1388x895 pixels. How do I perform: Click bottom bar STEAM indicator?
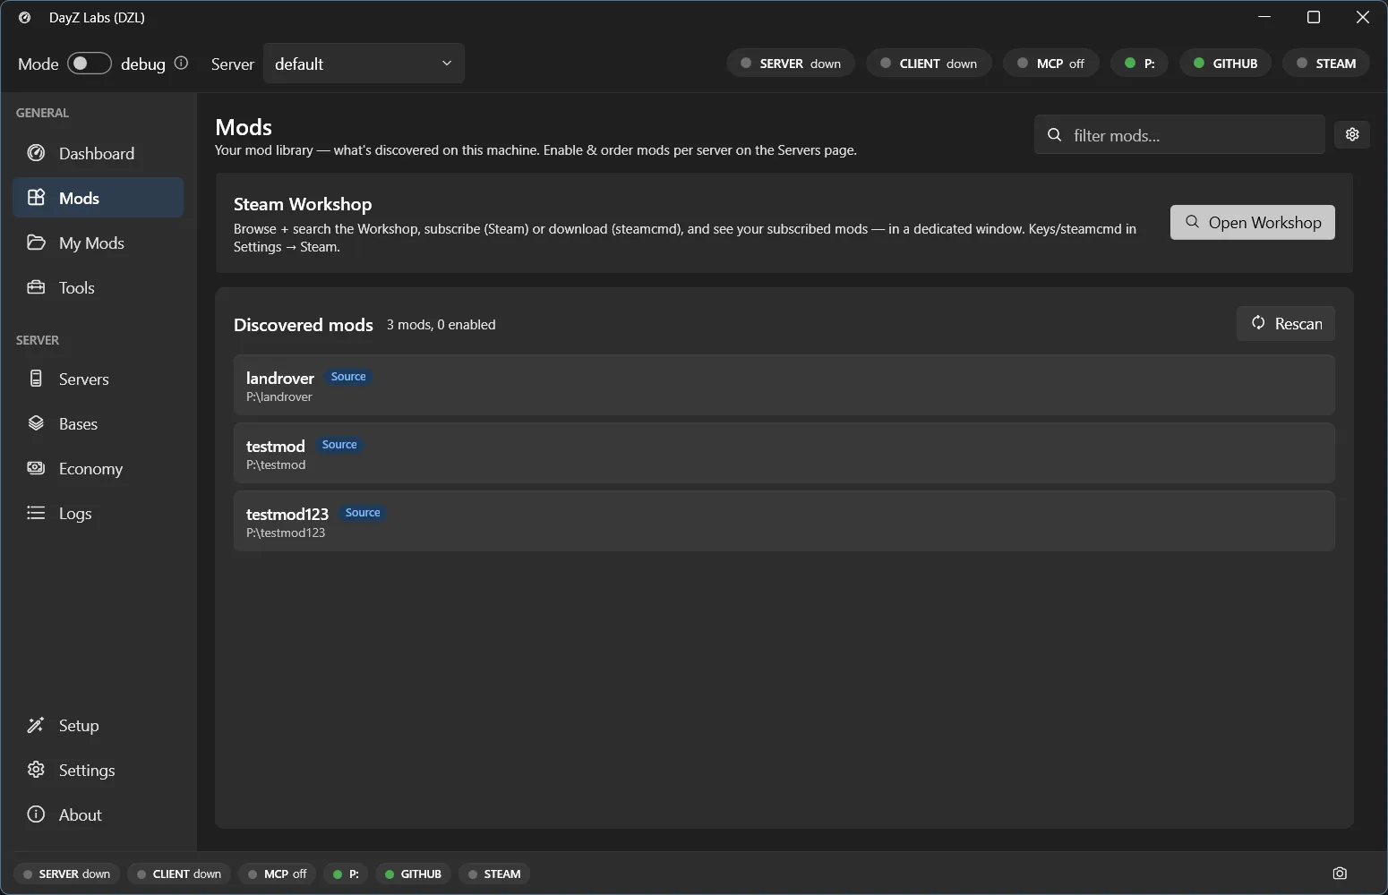click(494, 874)
